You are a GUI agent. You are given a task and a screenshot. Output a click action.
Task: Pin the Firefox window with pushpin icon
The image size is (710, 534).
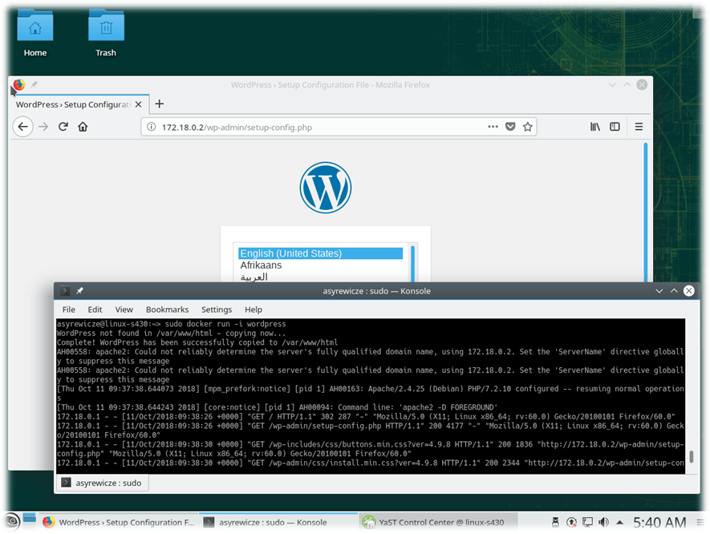(34, 84)
